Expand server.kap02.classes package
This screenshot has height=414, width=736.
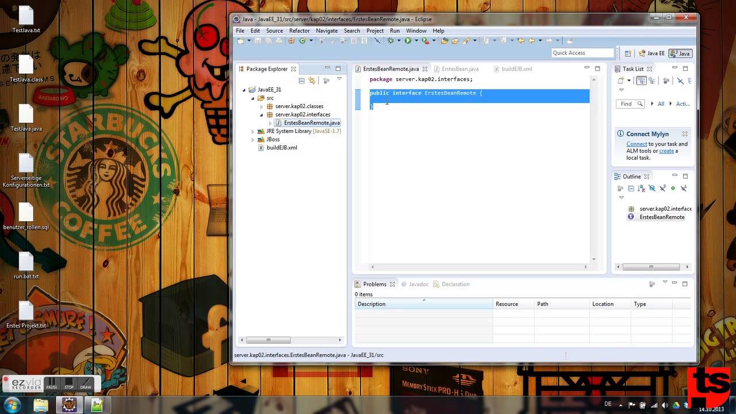point(261,106)
